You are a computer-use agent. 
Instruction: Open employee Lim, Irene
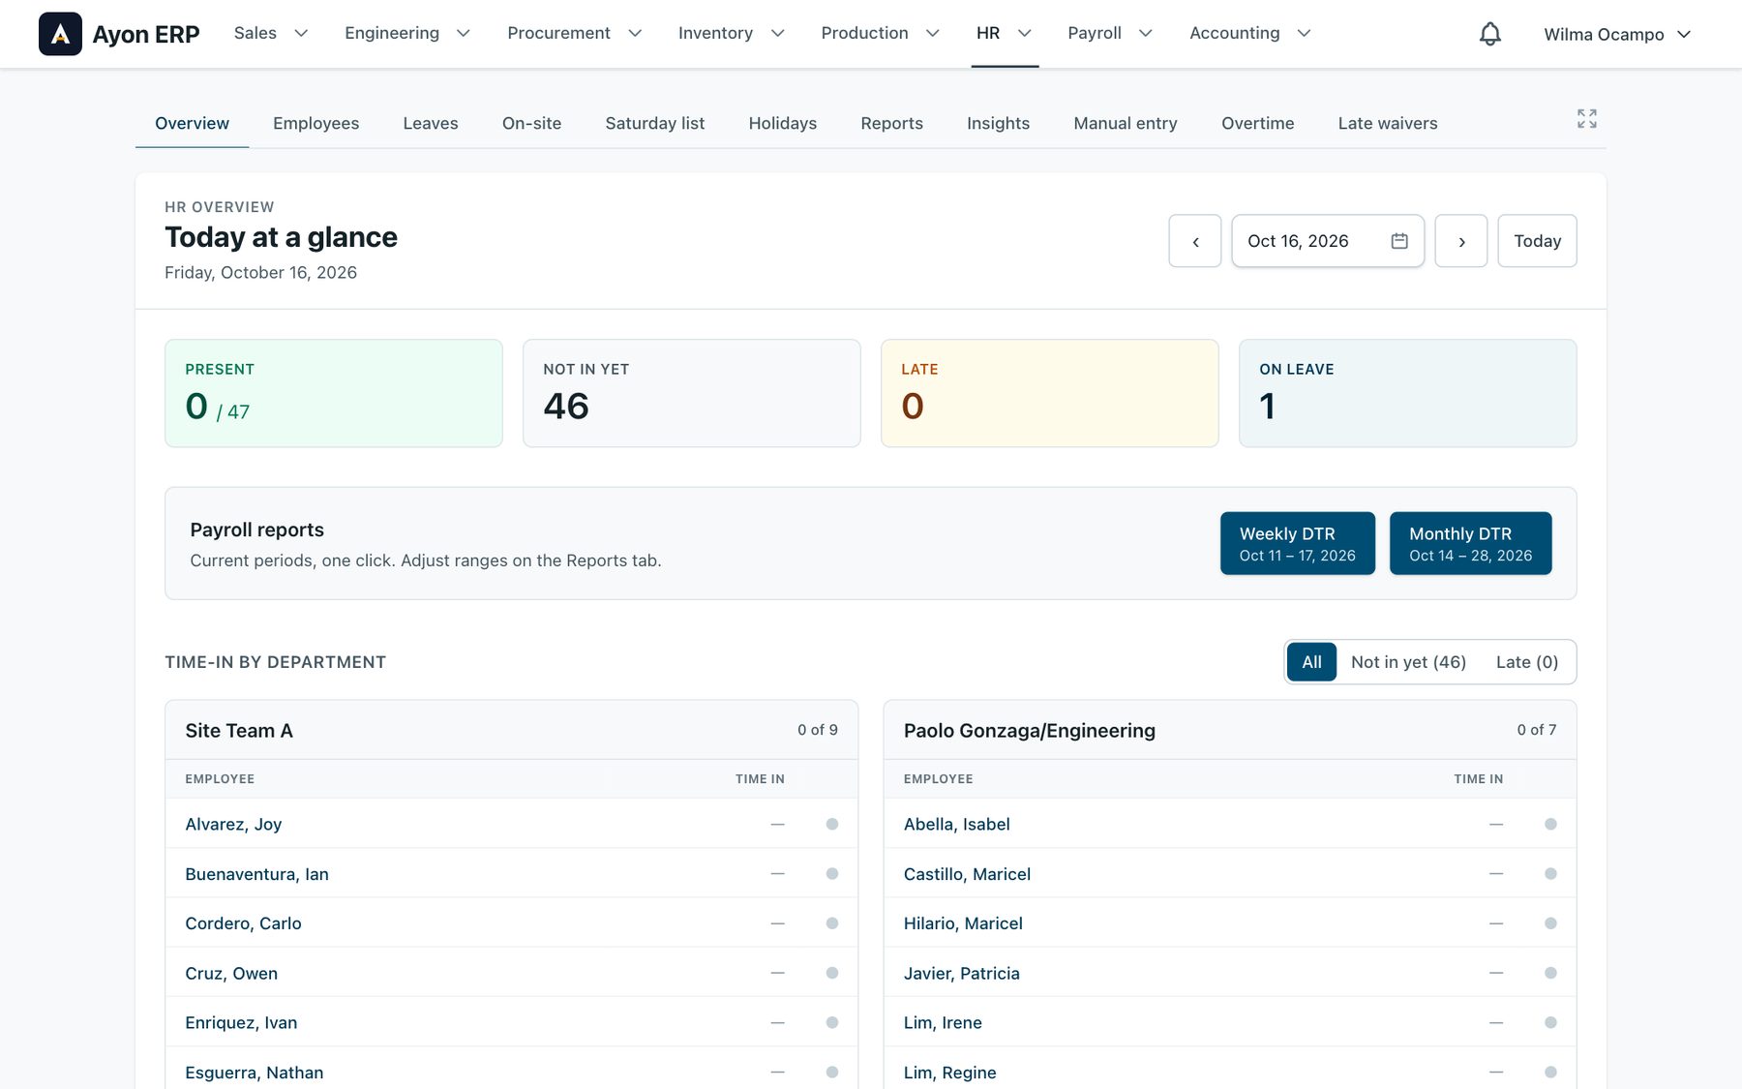point(943,1022)
